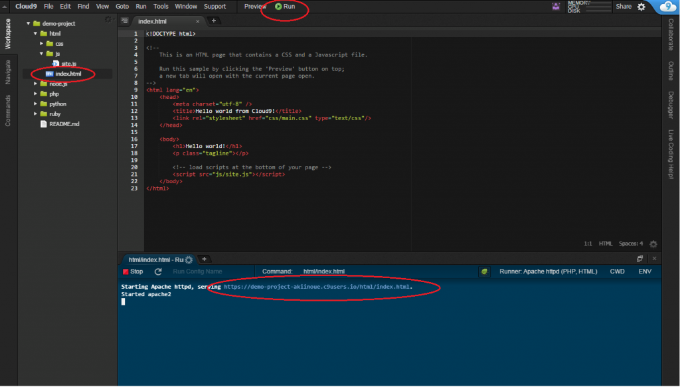Open a new editor tab with the plus icon

tap(212, 21)
